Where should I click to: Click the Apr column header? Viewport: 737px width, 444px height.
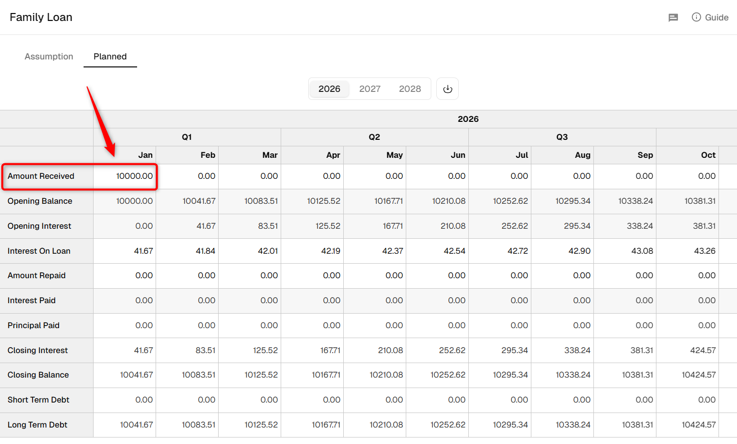[x=333, y=155]
